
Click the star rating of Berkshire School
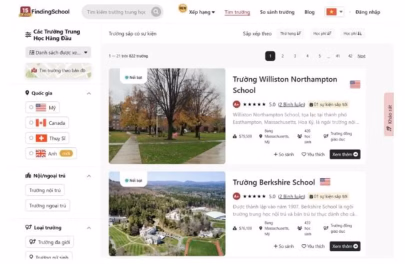[x=254, y=196]
